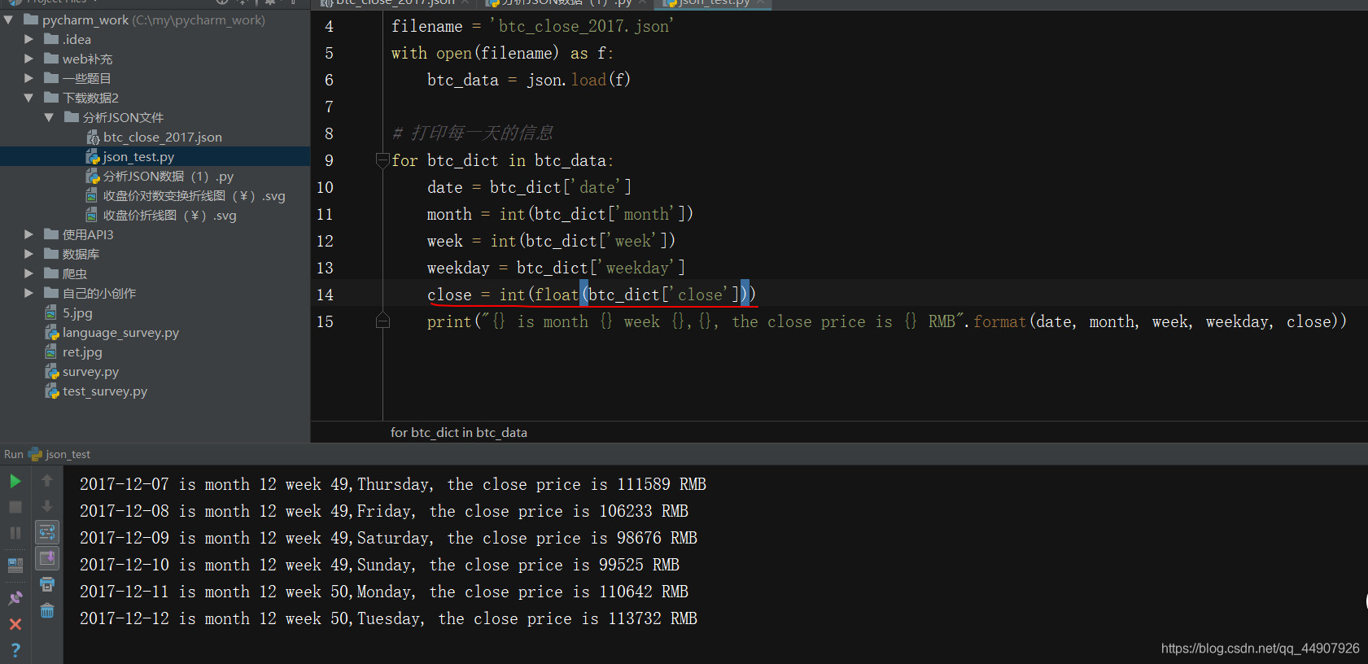Click the fold end marker at line 15
1368x664 pixels.
(382, 321)
